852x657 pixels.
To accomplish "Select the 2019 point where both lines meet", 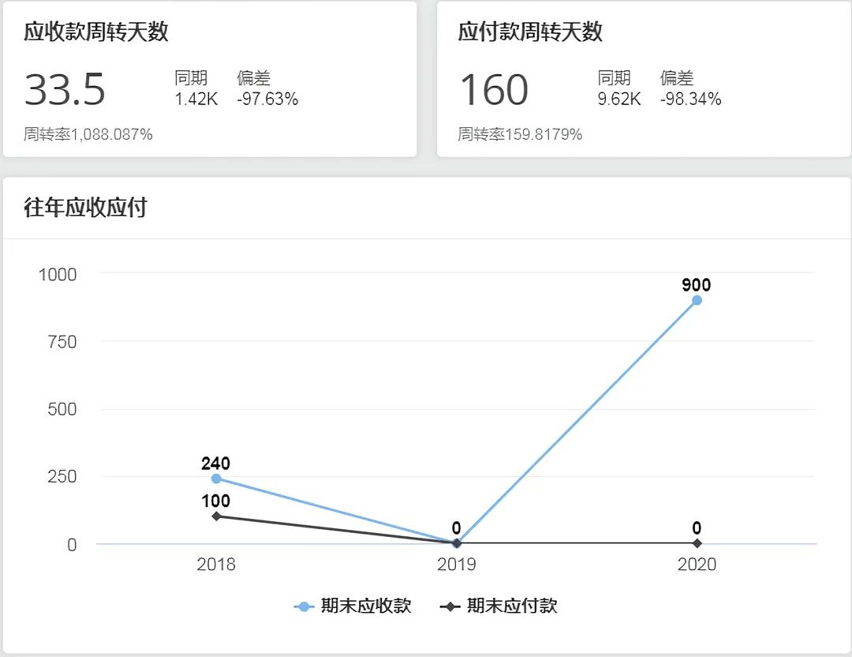I will pyautogui.click(x=458, y=543).
